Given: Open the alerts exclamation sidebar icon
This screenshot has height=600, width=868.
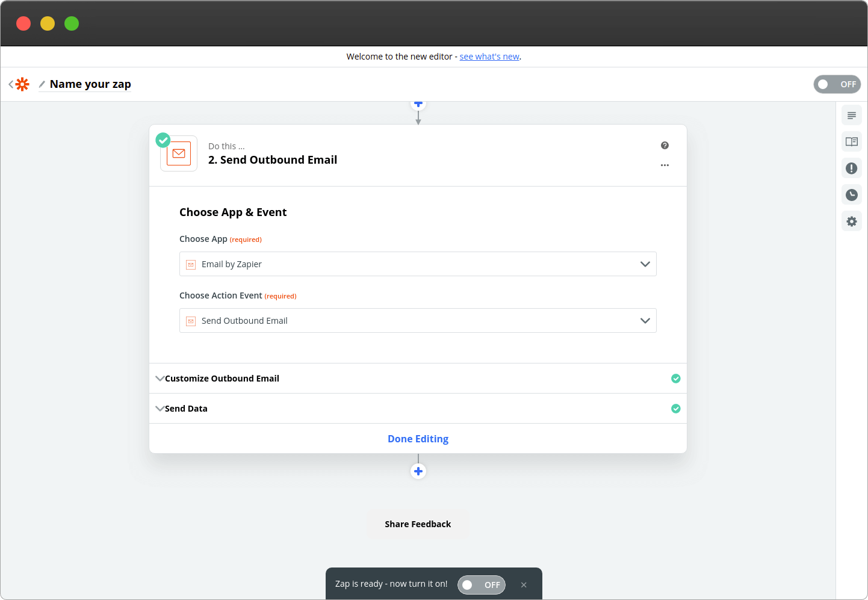Looking at the screenshot, I should 852,169.
